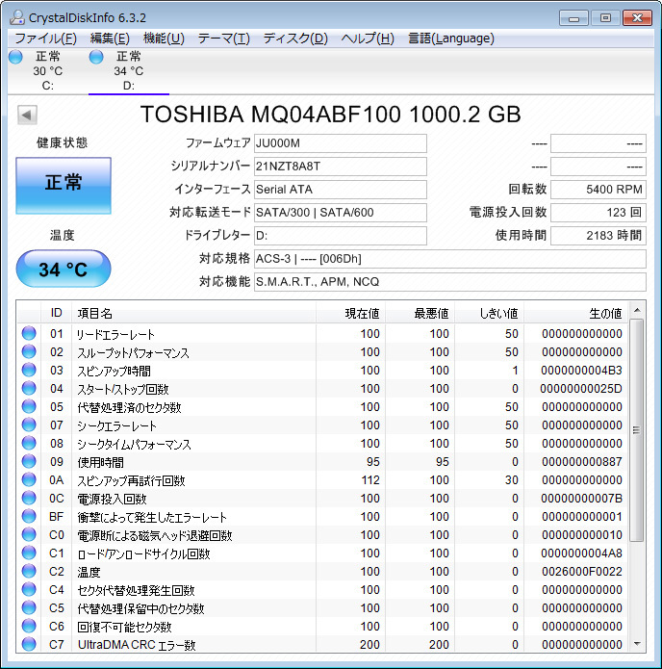Open the 編集(E) menu
The width and height of the screenshot is (662, 669).
(x=110, y=39)
